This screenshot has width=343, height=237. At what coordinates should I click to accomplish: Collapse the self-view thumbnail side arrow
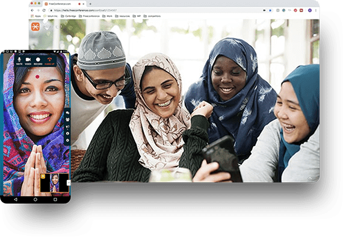[69, 182]
